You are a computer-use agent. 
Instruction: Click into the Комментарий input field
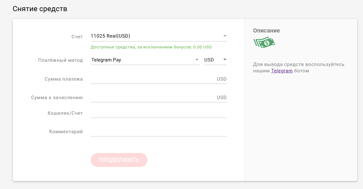[x=158, y=132]
